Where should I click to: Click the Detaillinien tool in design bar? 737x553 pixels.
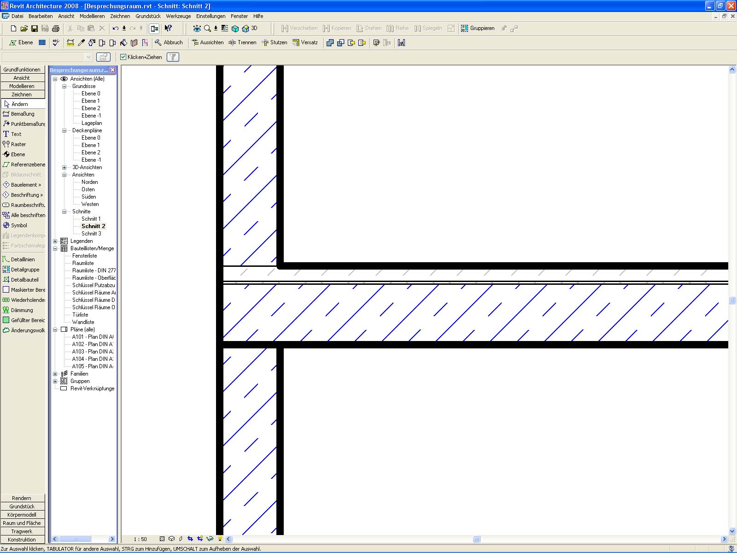(23, 259)
